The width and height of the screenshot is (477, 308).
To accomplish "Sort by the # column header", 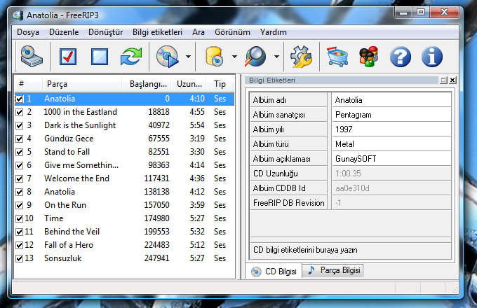I will [28, 84].
